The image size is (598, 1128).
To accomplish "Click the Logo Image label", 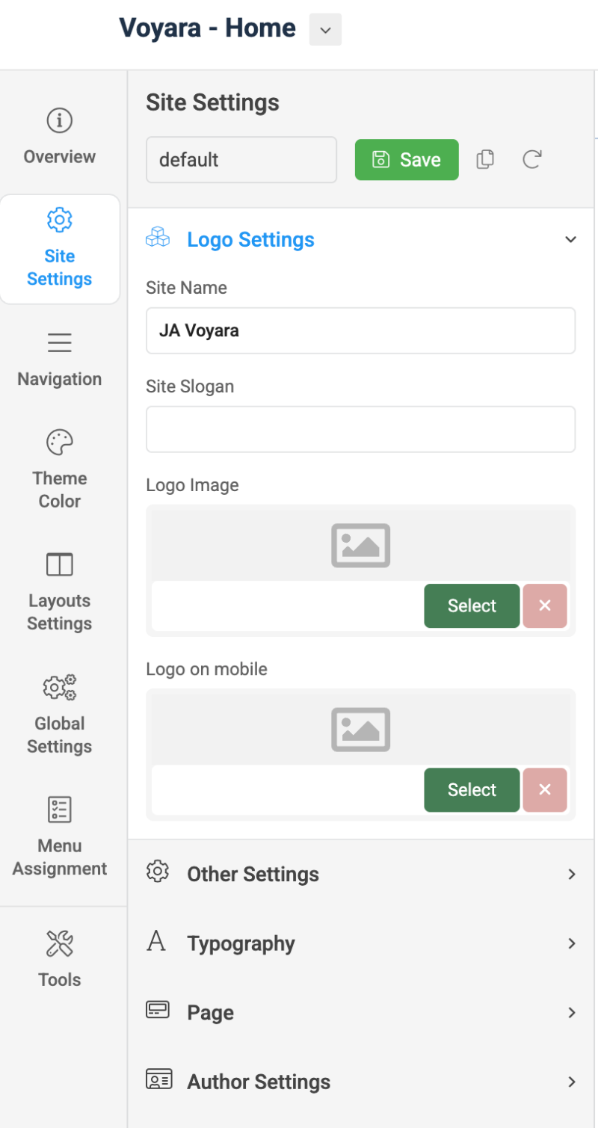I will [x=192, y=485].
